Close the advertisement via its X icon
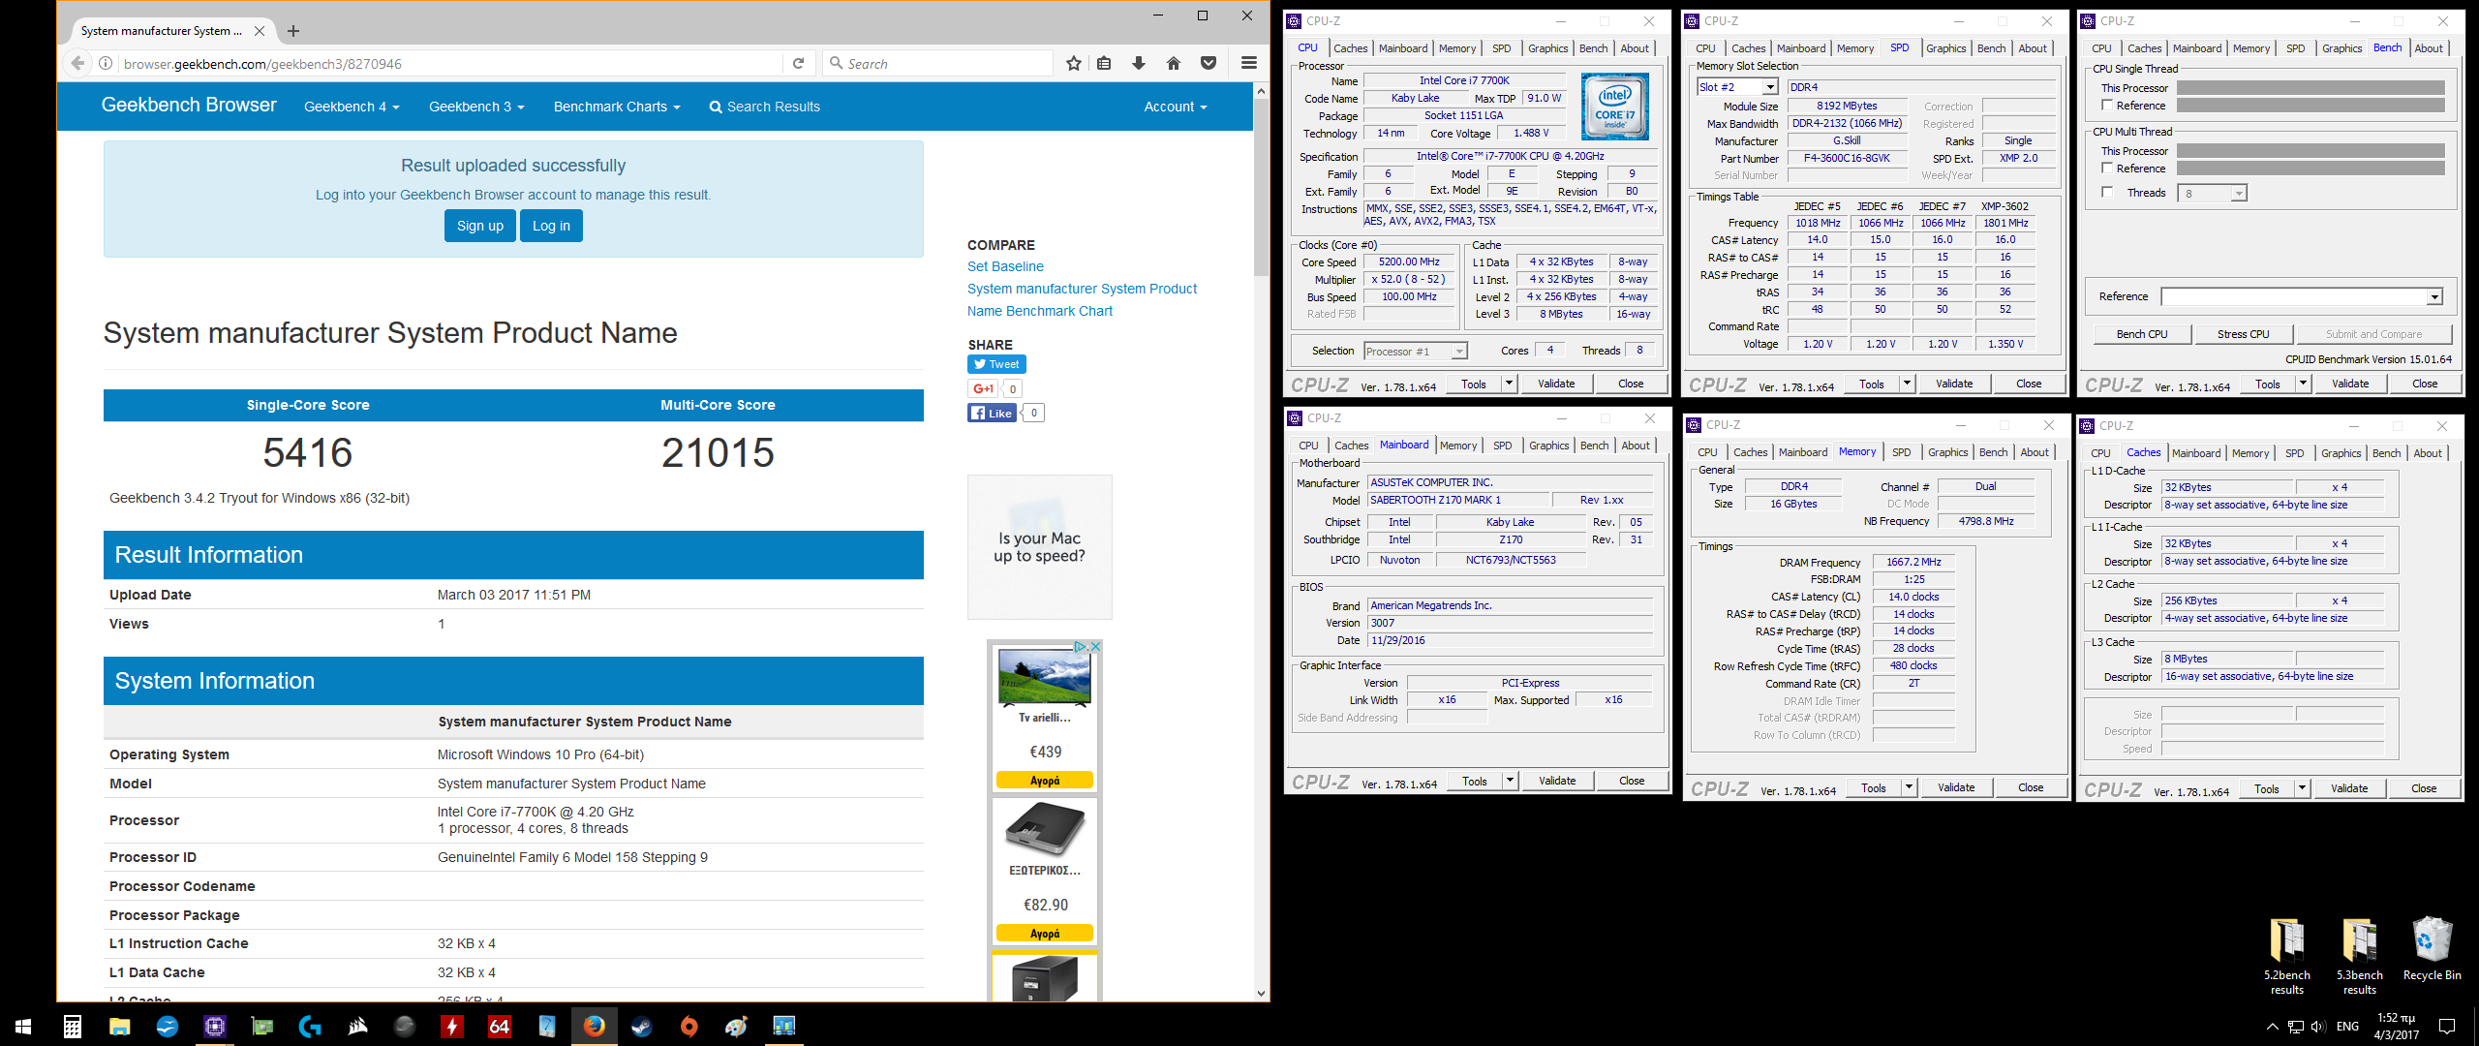This screenshot has width=2479, height=1046. [1095, 646]
